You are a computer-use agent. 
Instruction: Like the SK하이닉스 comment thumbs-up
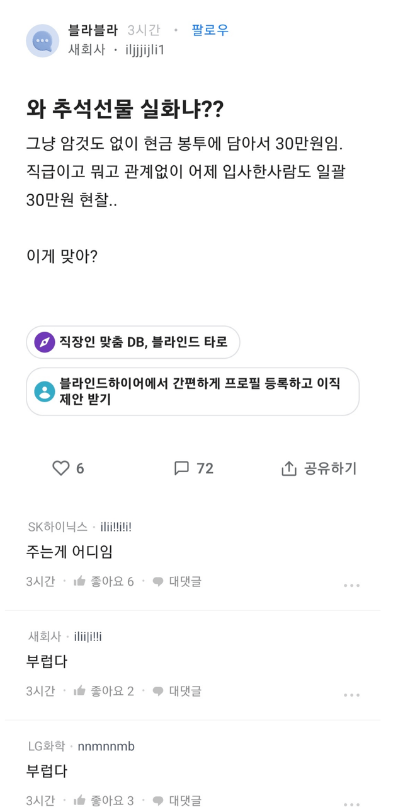coord(79,581)
